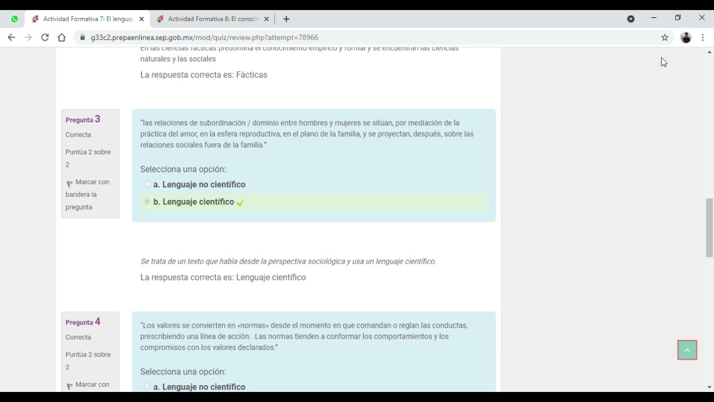This screenshot has height=402, width=714.
Task: Open the Chrome profile avatar
Action: (686, 37)
